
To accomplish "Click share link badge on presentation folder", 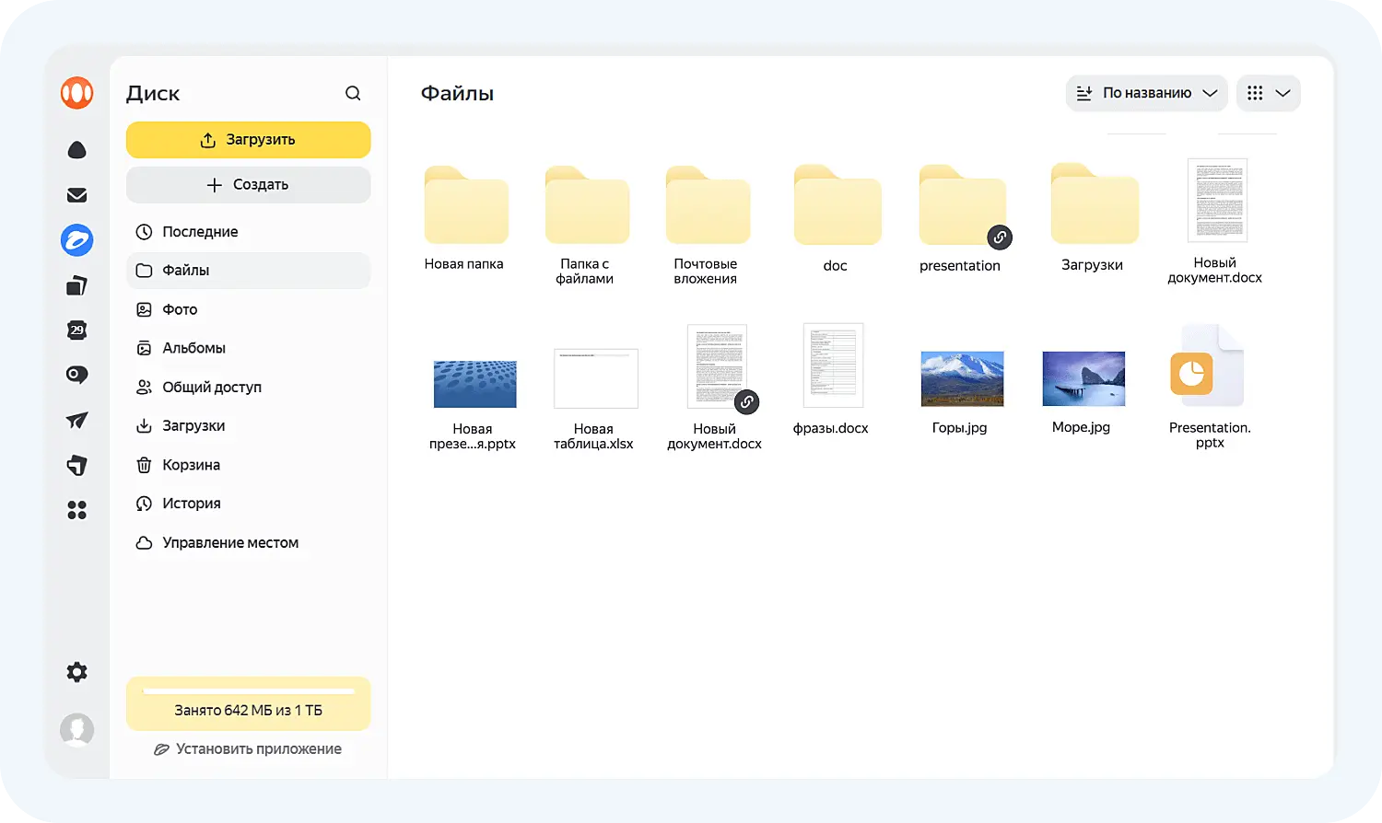I will (1000, 238).
